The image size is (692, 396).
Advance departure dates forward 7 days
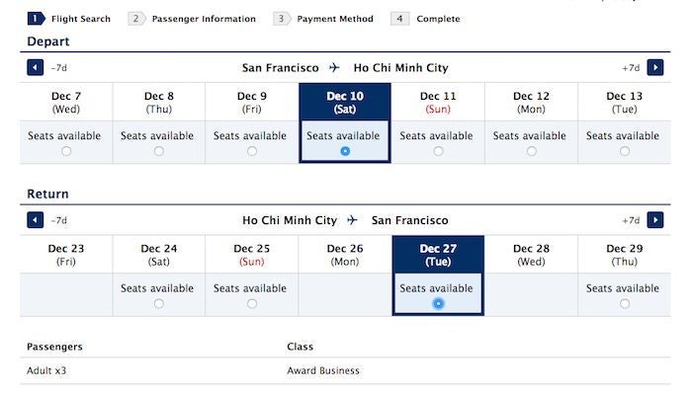[655, 68]
